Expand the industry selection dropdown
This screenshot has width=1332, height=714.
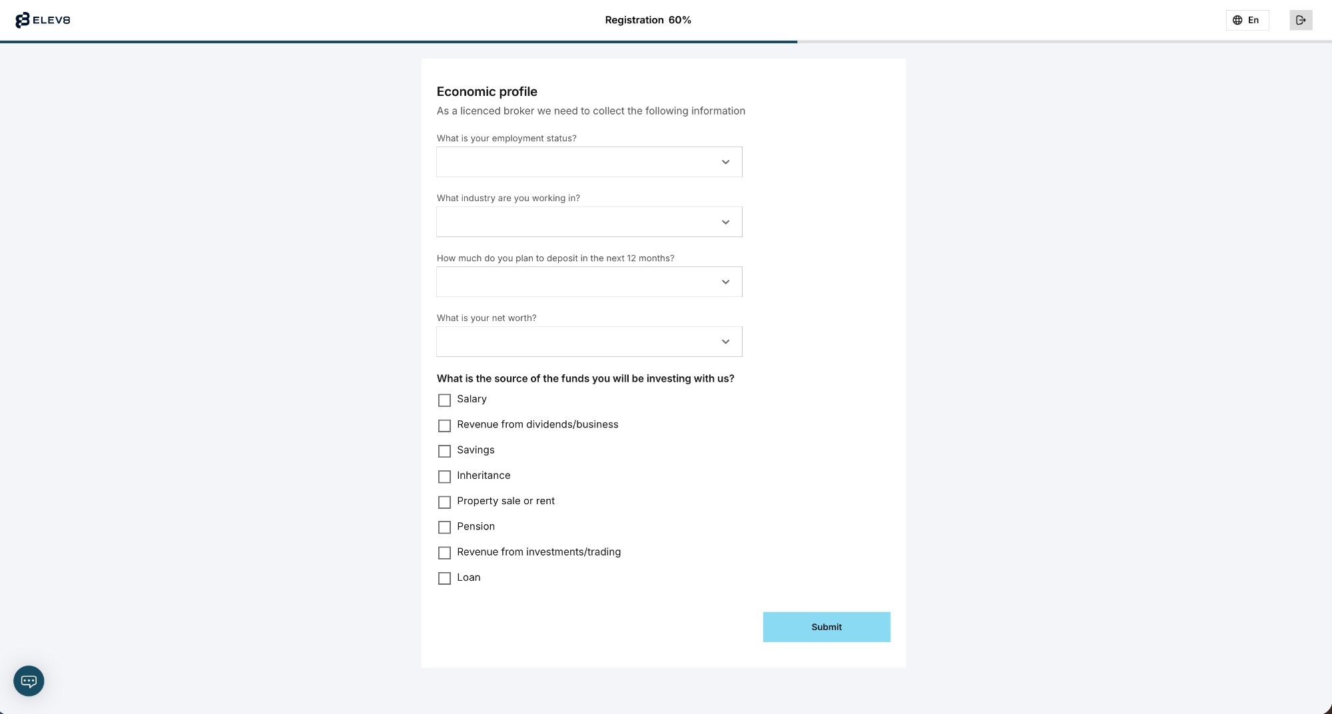(589, 221)
